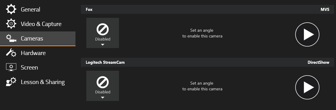The width and height of the screenshot is (336, 110).
Task: Click the Fox camera disabled circle icon
Action: [103, 29]
